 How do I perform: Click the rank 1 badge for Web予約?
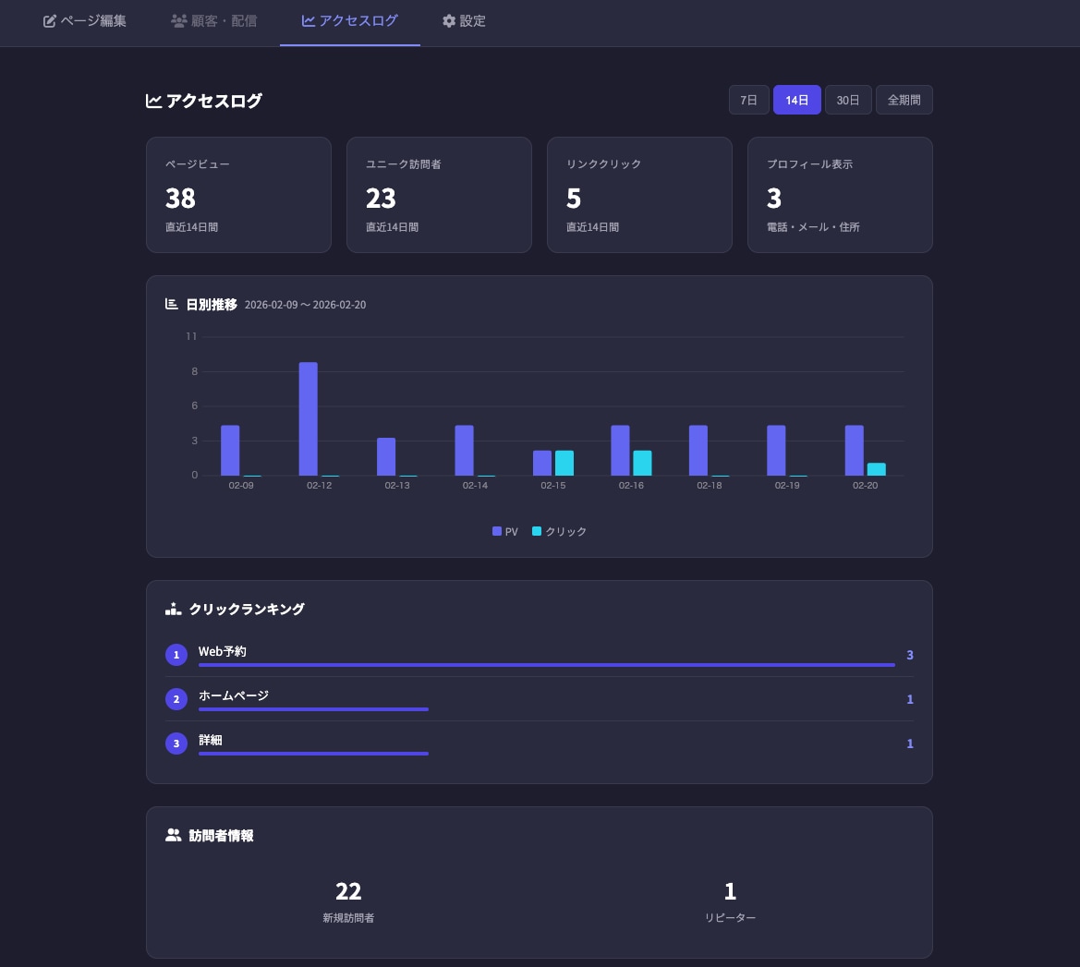point(176,655)
